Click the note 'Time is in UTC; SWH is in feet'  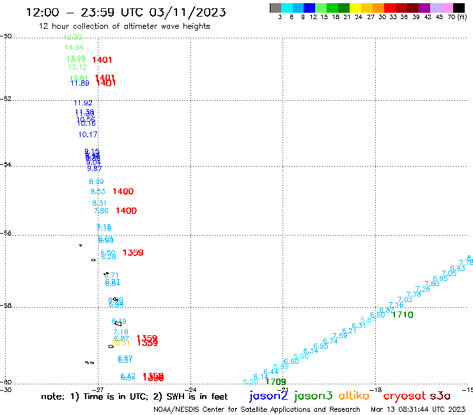point(134,396)
